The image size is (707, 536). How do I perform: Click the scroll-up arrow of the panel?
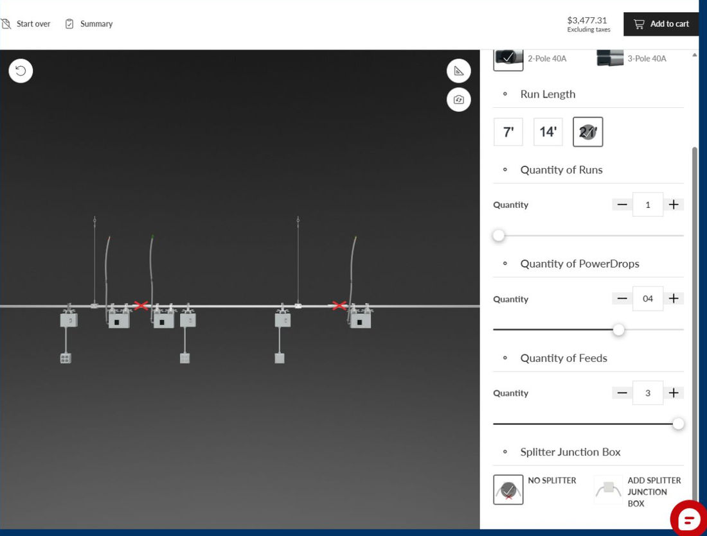(694, 55)
